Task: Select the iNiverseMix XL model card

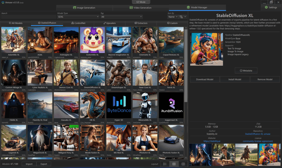Action: [145, 108]
